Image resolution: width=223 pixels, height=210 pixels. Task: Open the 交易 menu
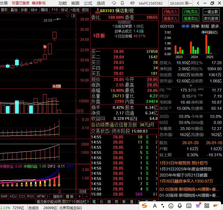click(x=4, y=3)
